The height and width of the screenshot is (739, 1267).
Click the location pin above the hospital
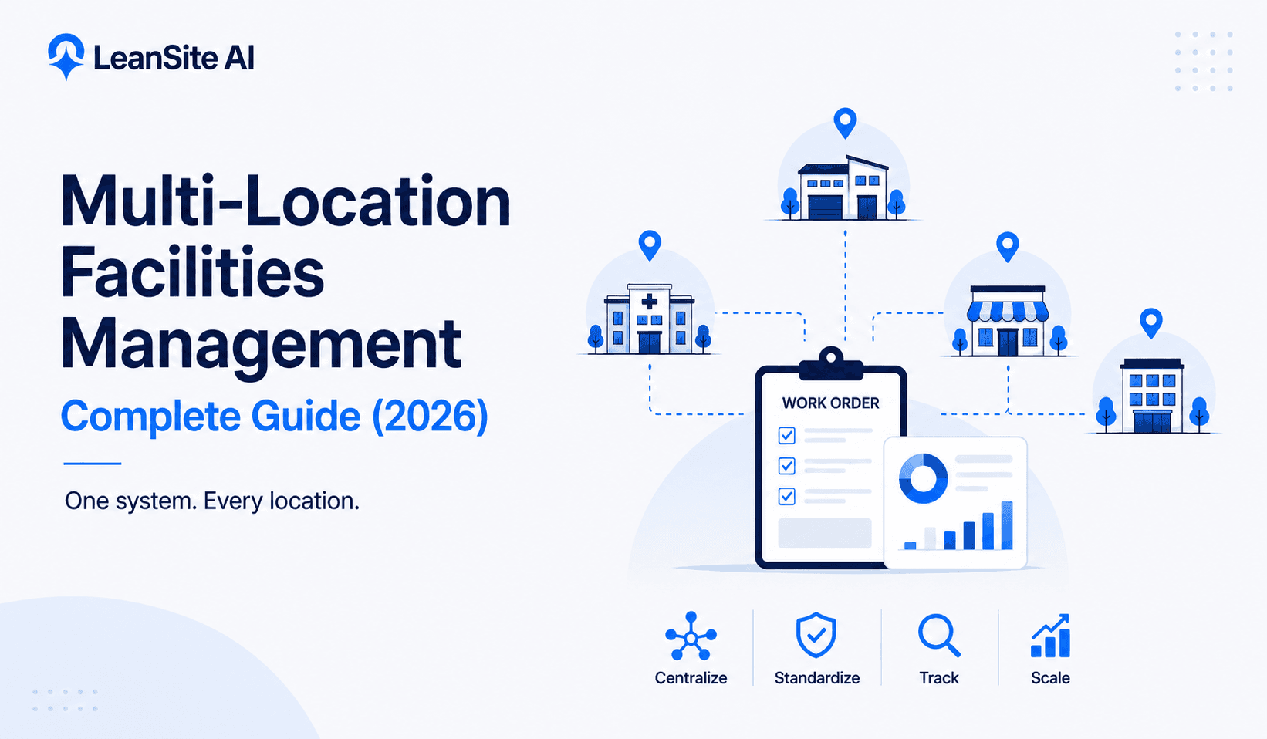pos(650,245)
